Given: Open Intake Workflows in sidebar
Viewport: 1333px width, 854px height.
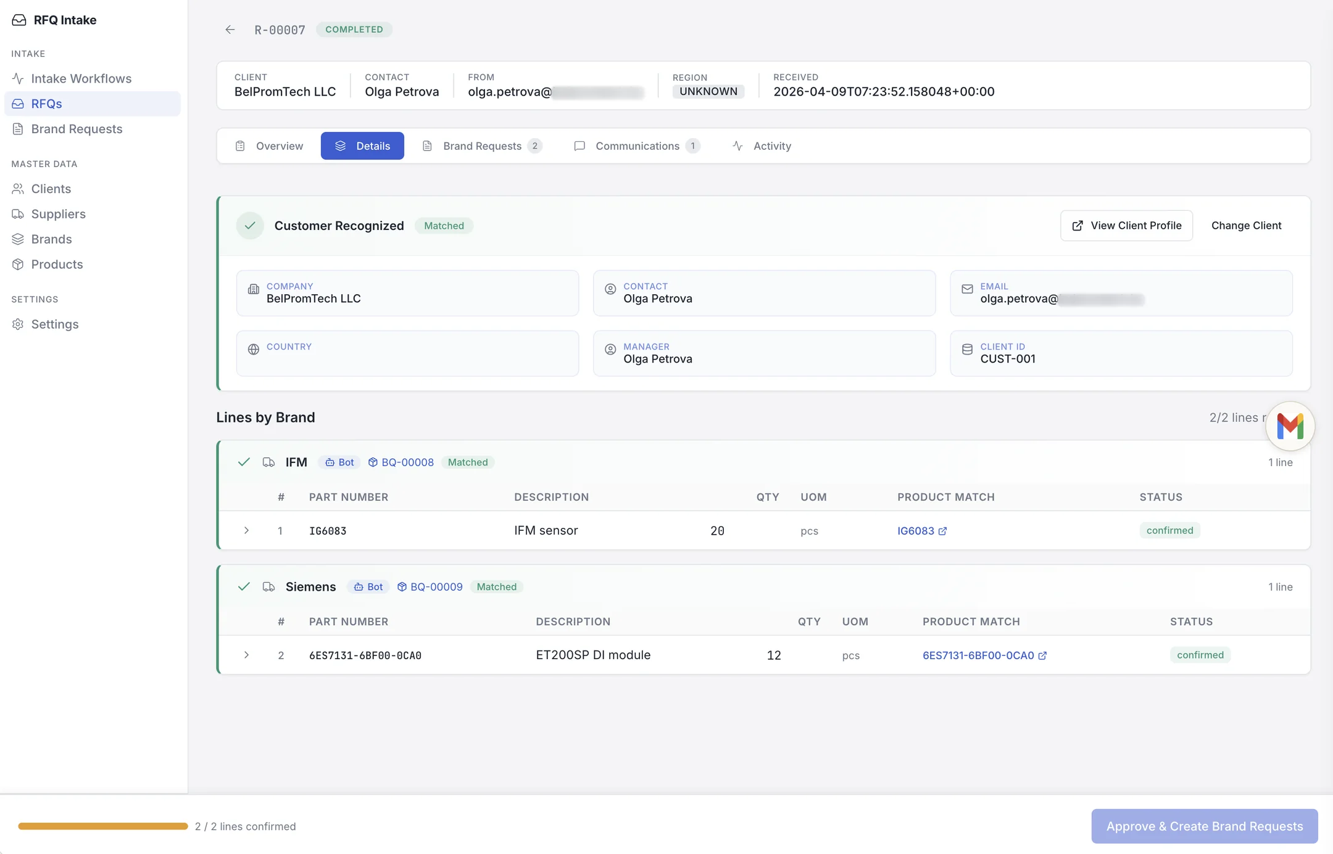Looking at the screenshot, I should click(92, 78).
